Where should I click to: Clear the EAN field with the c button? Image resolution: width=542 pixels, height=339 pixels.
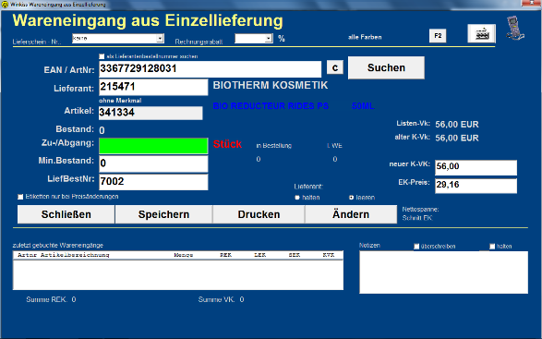tap(335, 67)
